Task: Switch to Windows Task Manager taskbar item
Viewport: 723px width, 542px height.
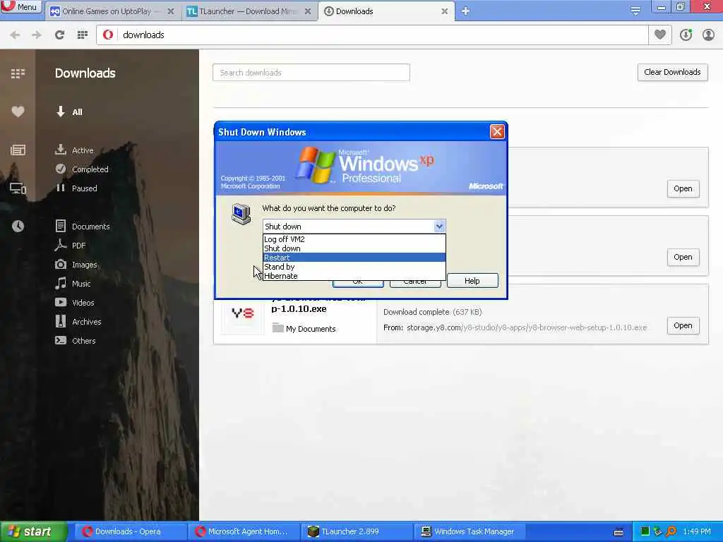Action: tap(470, 531)
